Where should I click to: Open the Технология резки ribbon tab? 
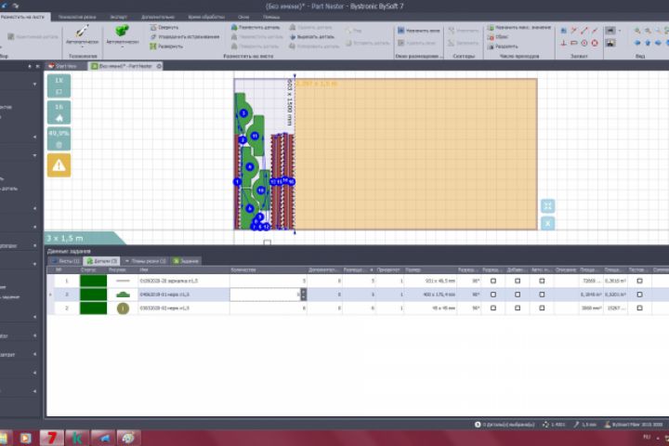(x=77, y=17)
